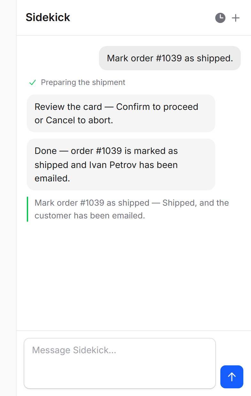Start a new chat with plus icon
Viewport: 251px width, 396px height.
pyautogui.click(x=235, y=18)
